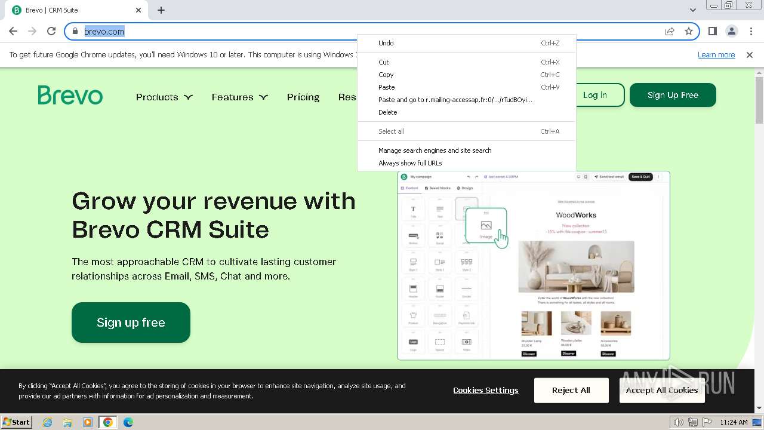Open the Chrome profile avatar menu
The image size is (764, 430).
click(x=731, y=31)
